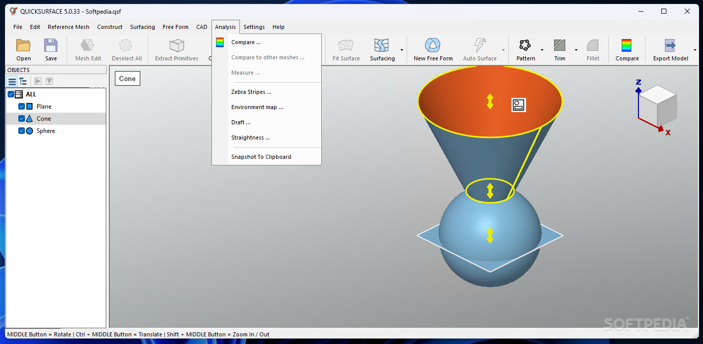This screenshot has width=703, height=344.
Task: Select the ALL row in Objects list
Action: pos(56,94)
